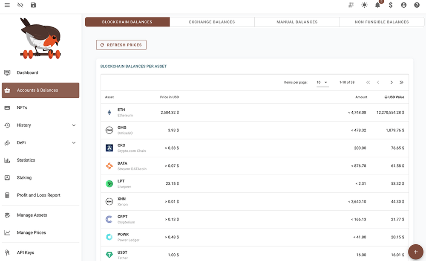Toggle sort on USD Value column
The width and height of the screenshot is (426, 261).
click(394, 97)
